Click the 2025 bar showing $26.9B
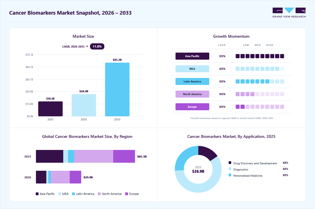 84,105
